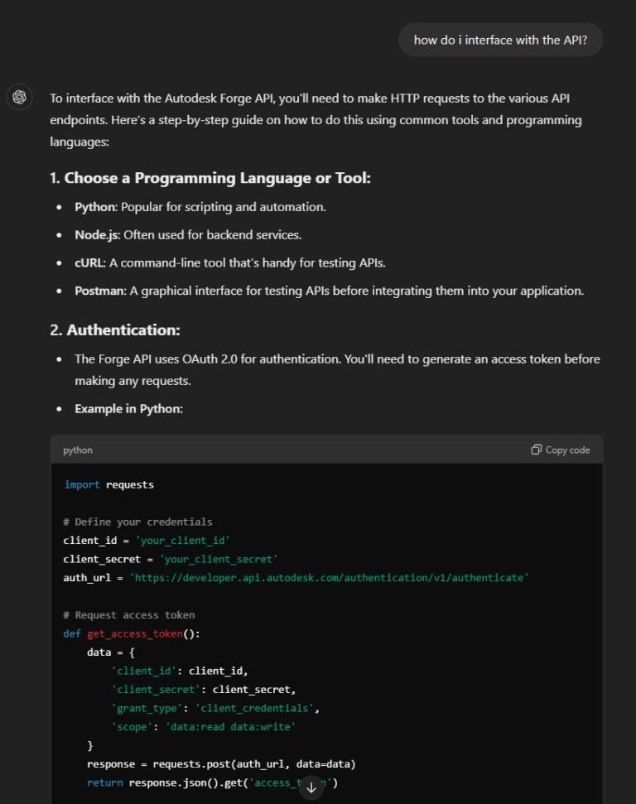The width and height of the screenshot is (636, 804).
Task: Click the ChatGPT logo avatar icon
Action: pyautogui.click(x=19, y=97)
